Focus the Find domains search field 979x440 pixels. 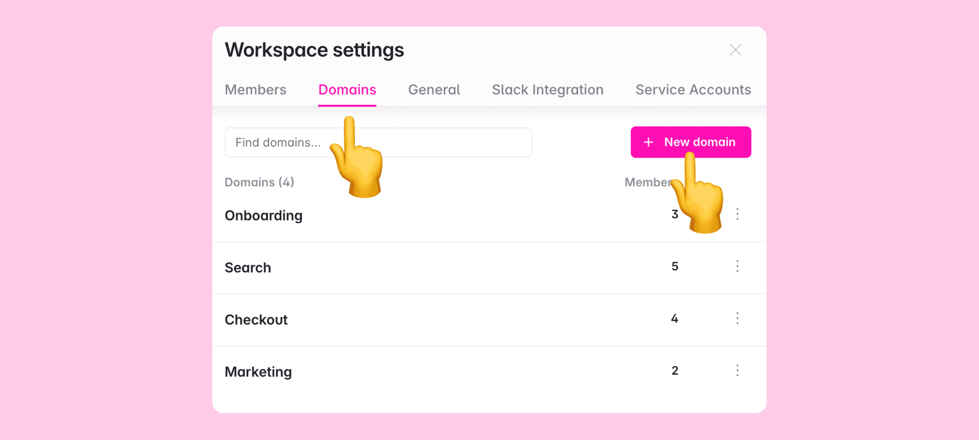point(378,142)
